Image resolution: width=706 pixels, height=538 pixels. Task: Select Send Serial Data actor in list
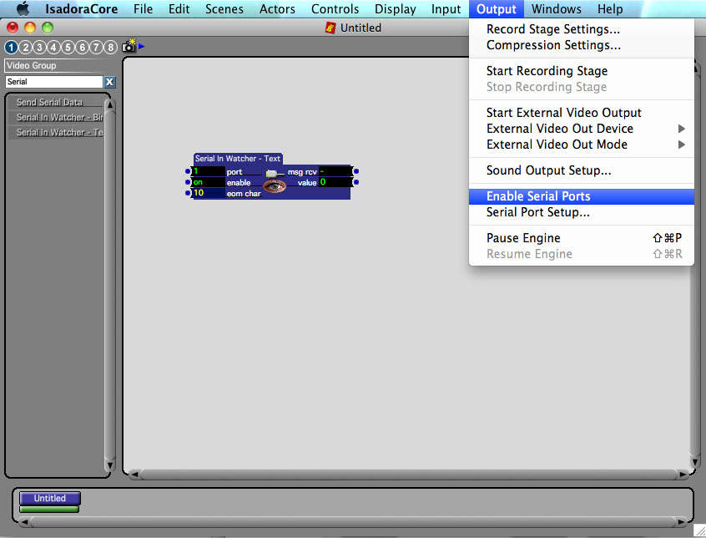pyautogui.click(x=50, y=102)
